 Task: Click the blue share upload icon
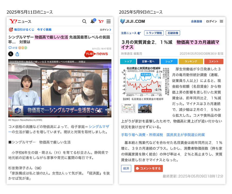point(17,54)
